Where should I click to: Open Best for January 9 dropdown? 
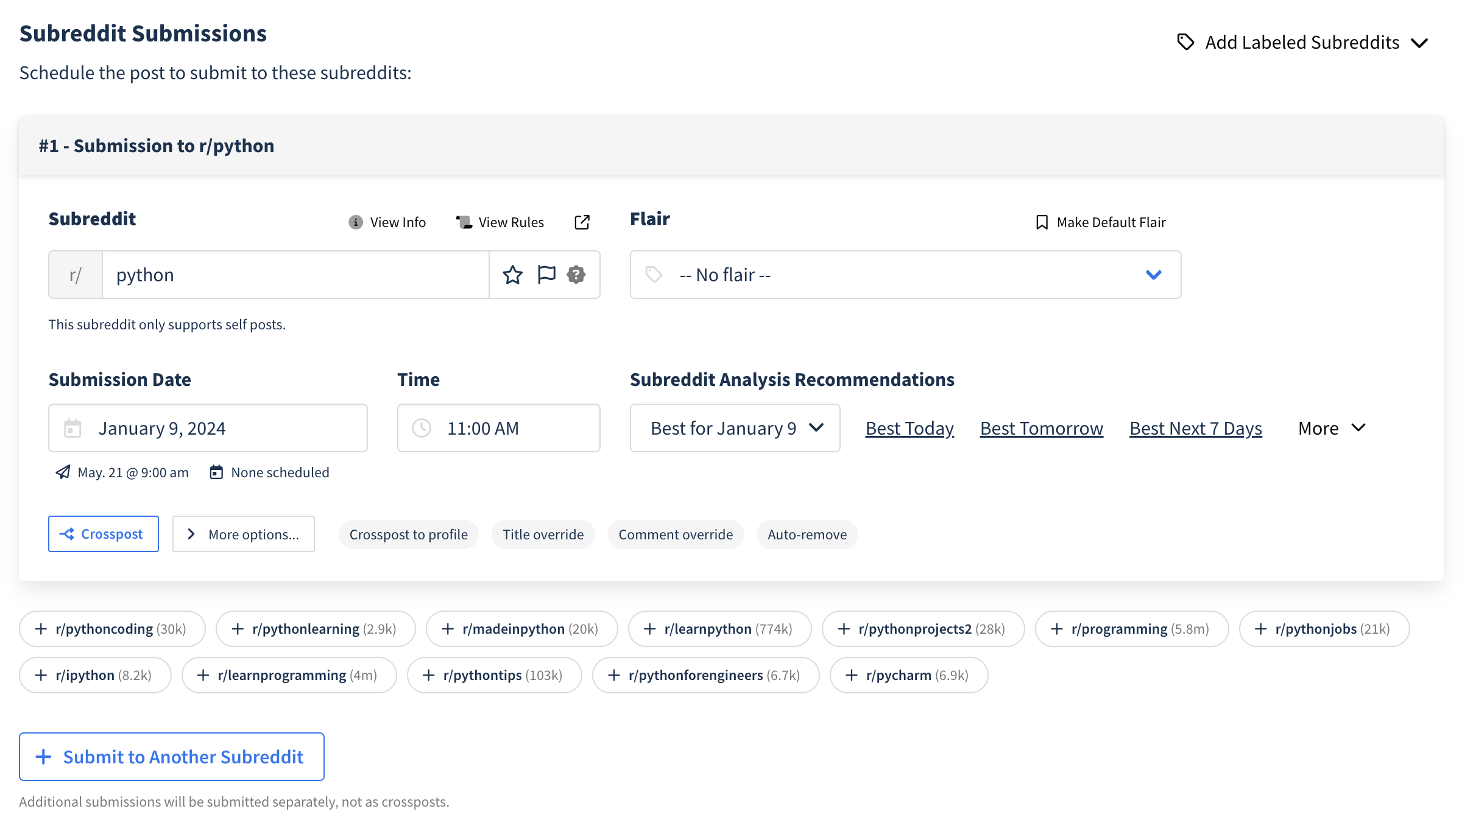click(735, 428)
